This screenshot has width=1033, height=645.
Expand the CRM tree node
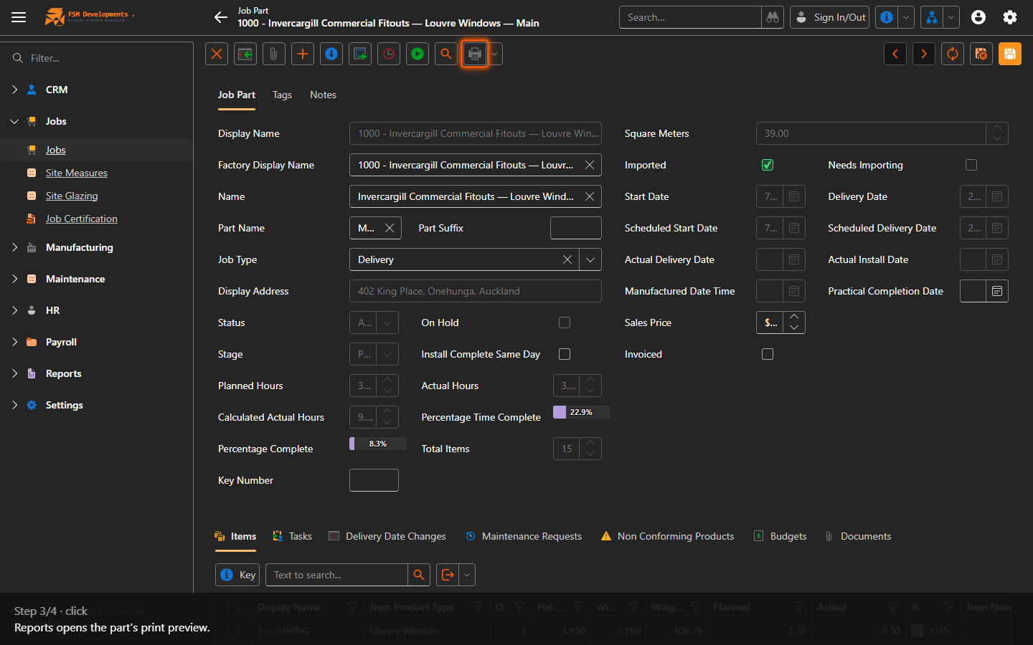pyautogui.click(x=14, y=90)
